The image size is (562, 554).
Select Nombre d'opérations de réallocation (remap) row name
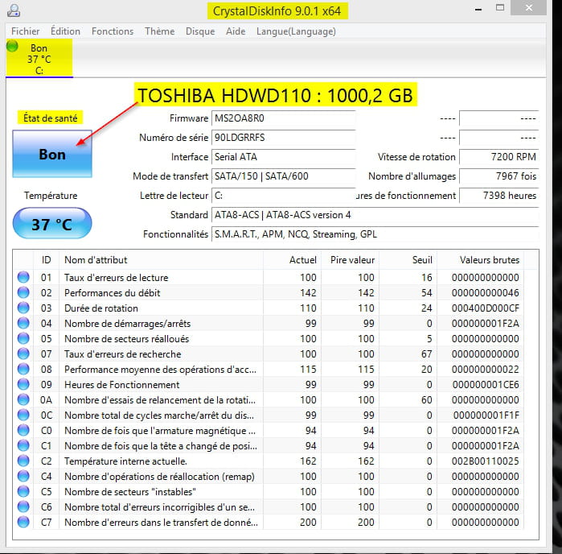click(159, 477)
